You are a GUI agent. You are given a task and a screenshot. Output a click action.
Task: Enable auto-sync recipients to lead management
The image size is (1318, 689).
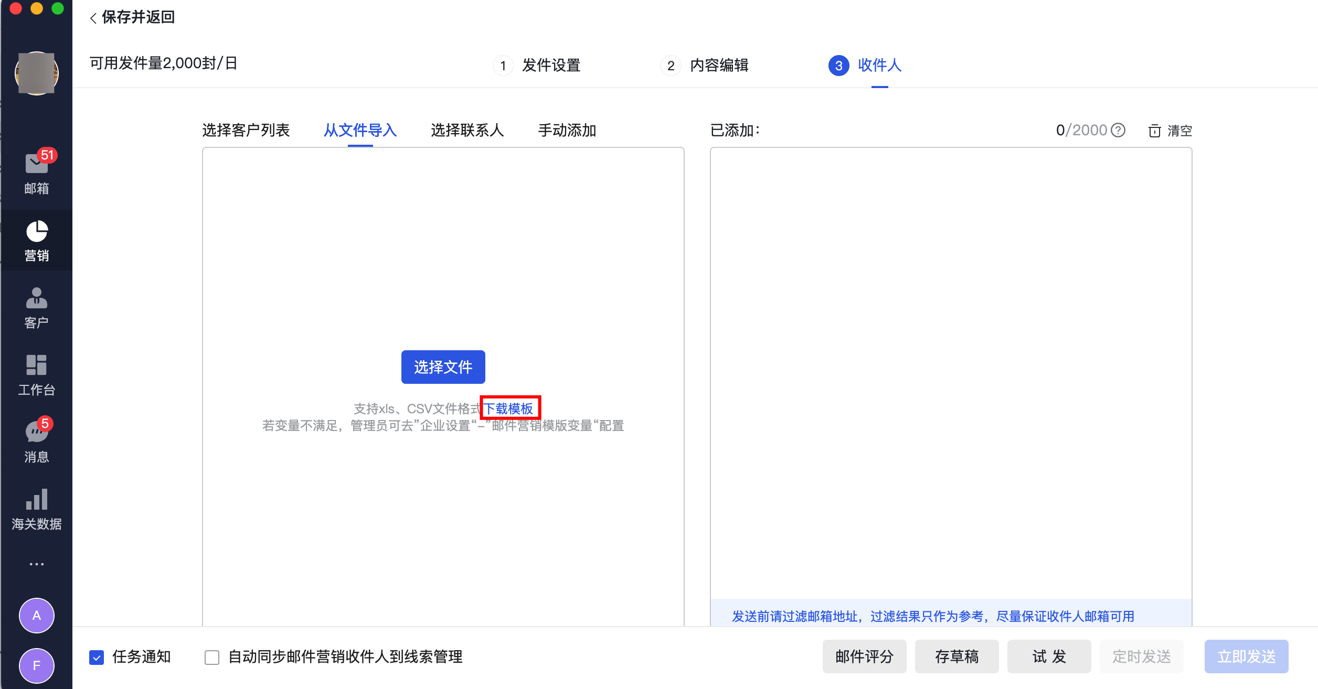click(212, 656)
